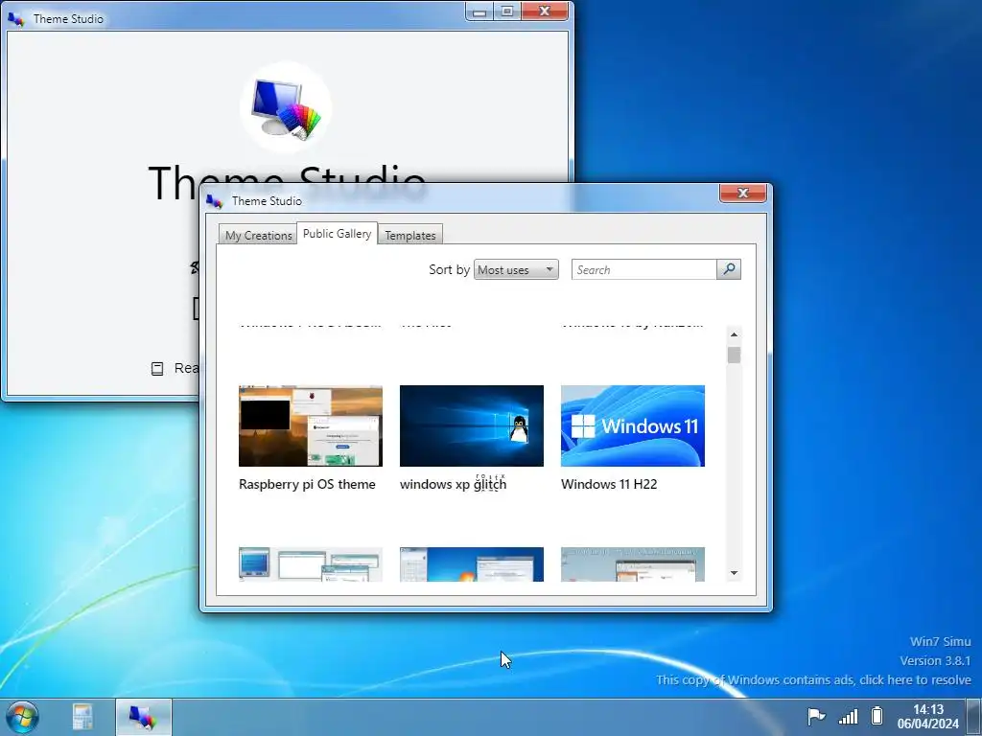Screen dimensions: 982x736
Task: Open the Public Gallery tab
Action: pyautogui.click(x=337, y=234)
